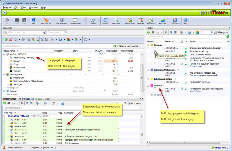Collapse the Eingang task category
The width and height of the screenshot is (232, 151).
pos(148,45)
